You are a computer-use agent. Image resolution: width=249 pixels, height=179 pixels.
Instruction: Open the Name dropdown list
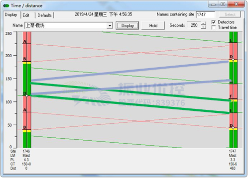point(110,25)
